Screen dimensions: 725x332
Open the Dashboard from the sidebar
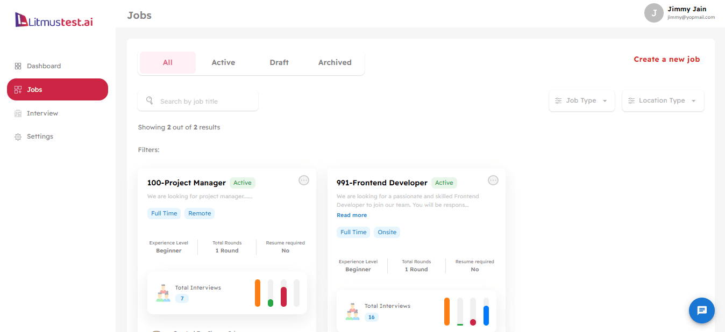(x=44, y=66)
